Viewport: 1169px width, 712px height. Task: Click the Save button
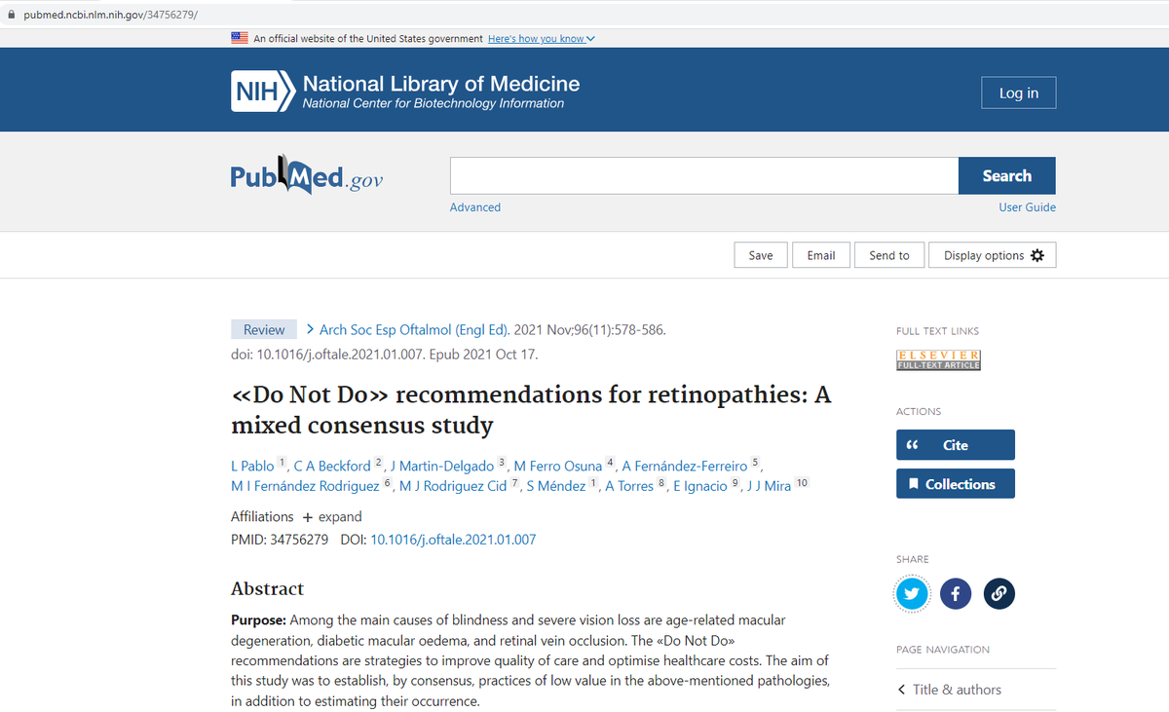coord(761,255)
